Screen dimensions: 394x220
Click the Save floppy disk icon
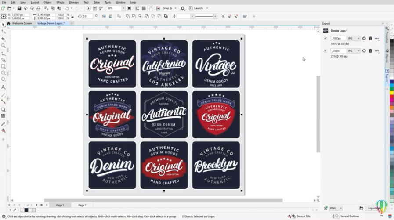19,8
